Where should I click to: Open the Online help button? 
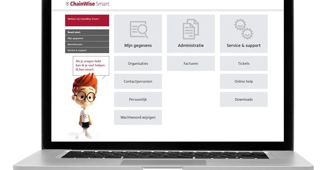[244, 81]
